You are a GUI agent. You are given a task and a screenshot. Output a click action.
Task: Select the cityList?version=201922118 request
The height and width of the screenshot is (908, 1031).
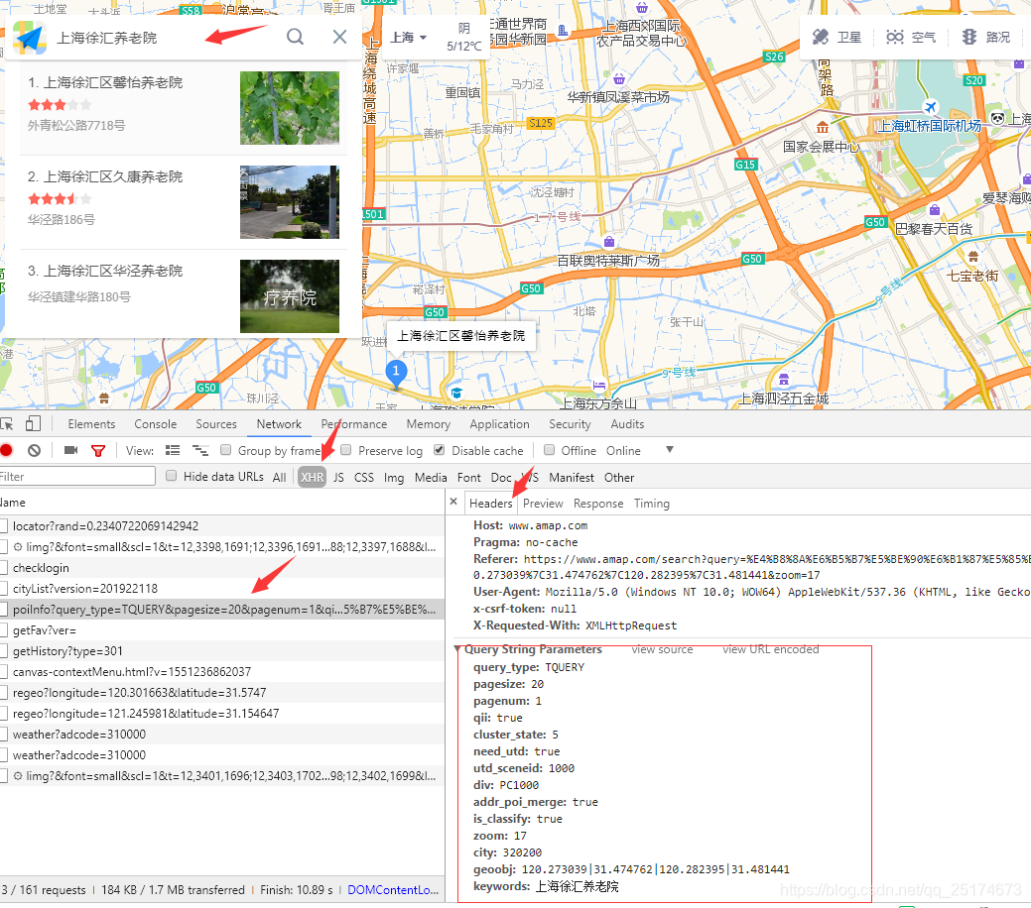click(x=222, y=589)
